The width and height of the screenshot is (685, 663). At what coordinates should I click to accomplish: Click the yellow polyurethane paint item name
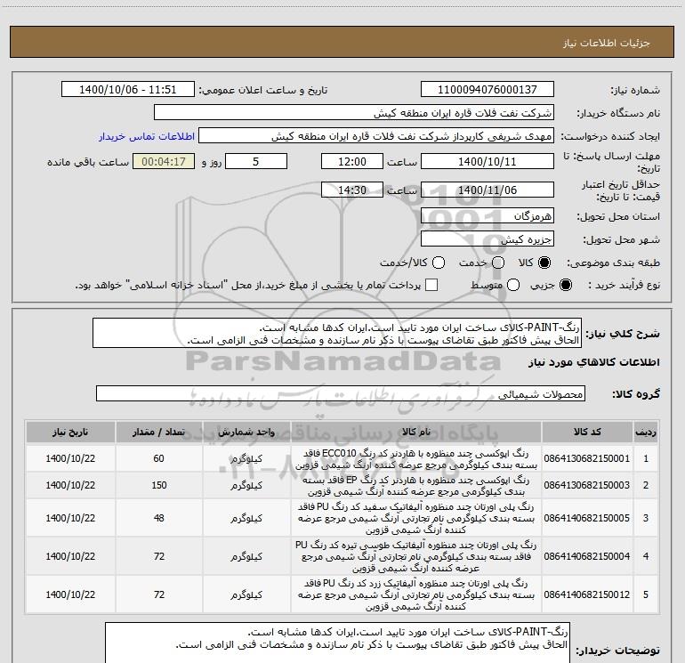[416, 594]
